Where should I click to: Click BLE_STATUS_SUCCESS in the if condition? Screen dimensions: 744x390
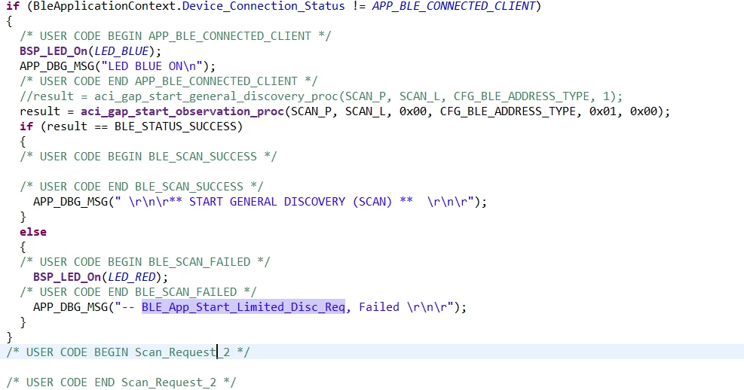pyautogui.click(x=175, y=126)
